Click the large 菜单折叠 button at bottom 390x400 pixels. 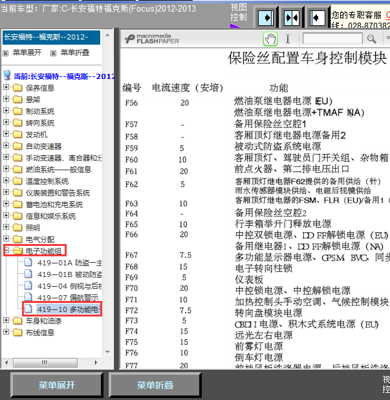[155, 385]
